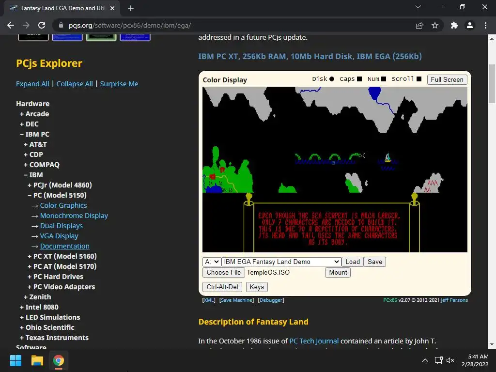Expand the COMPAQ tree item
This screenshot has width=496, height=372.
42,165
